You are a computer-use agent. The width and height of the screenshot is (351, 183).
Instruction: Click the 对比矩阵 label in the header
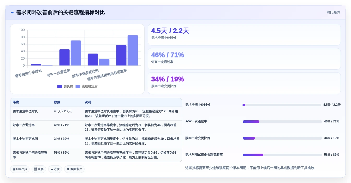(333, 12)
